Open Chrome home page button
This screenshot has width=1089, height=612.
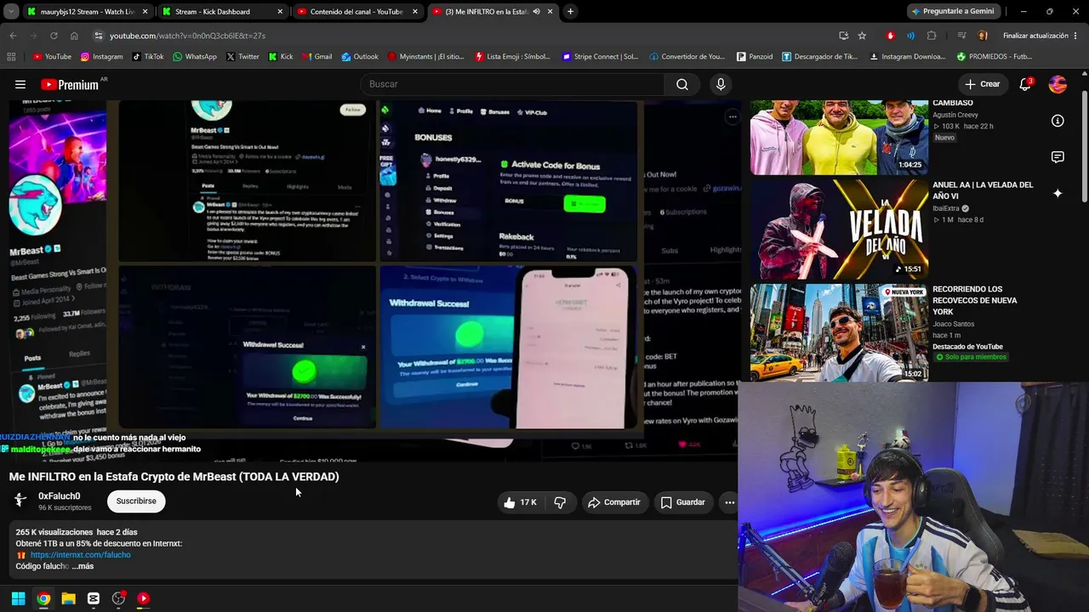[x=74, y=36]
